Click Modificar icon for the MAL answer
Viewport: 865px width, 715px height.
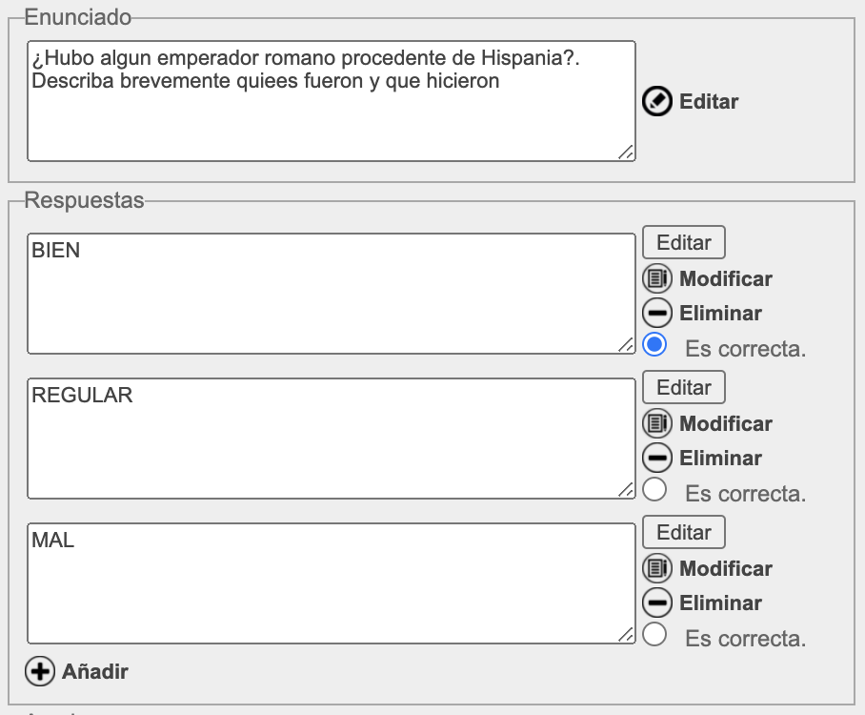(x=656, y=568)
